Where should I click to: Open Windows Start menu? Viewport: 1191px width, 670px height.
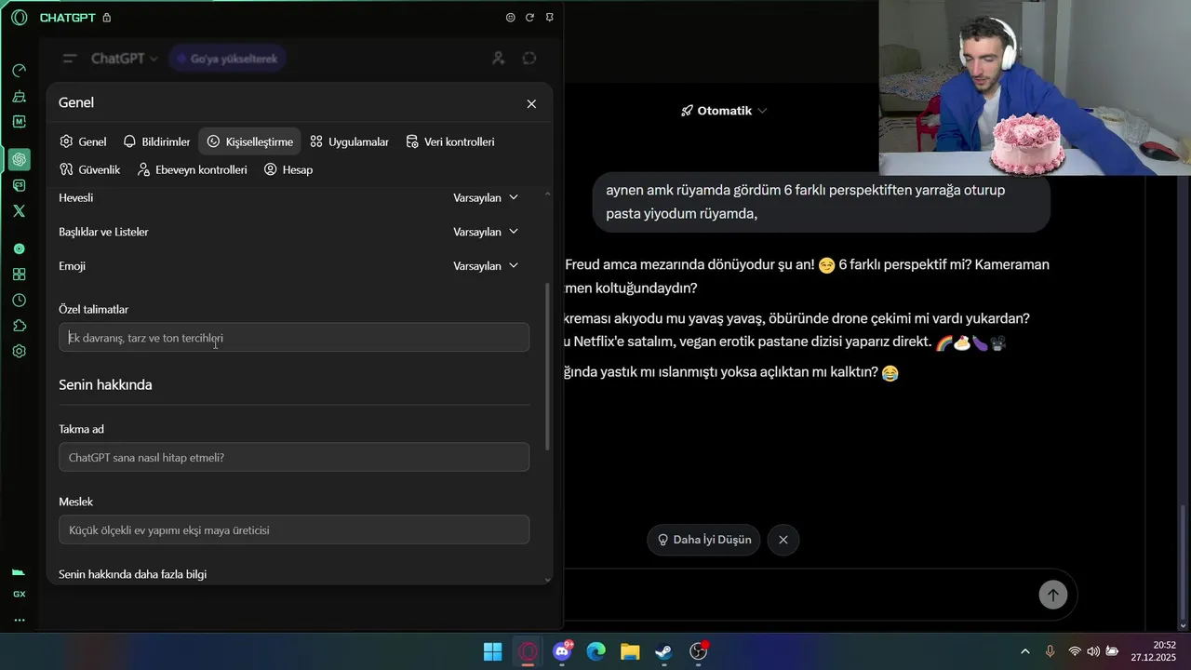pyautogui.click(x=493, y=651)
